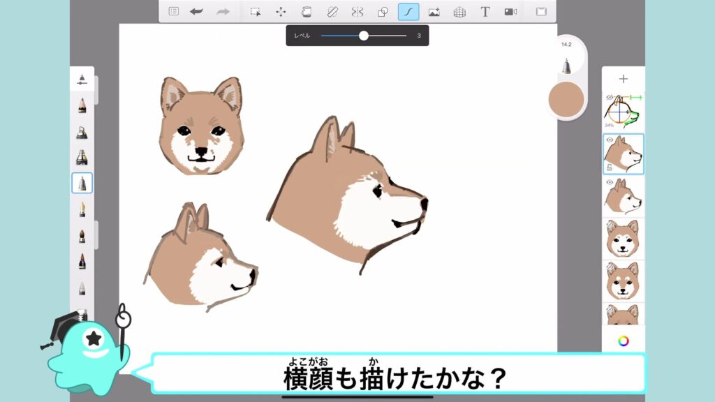Add a new layer with plus button
Image resolution: width=715 pixels, height=402 pixels.
pos(623,79)
